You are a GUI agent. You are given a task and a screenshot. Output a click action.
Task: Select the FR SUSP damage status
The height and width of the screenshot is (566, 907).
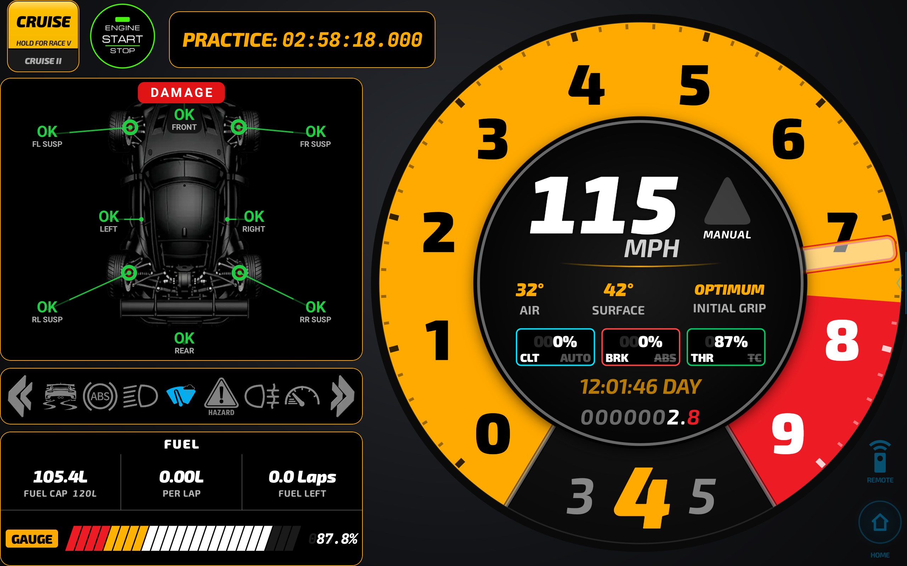[315, 136]
